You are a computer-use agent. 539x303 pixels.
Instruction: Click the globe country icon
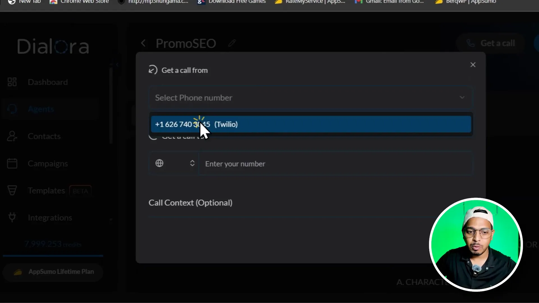tap(159, 163)
